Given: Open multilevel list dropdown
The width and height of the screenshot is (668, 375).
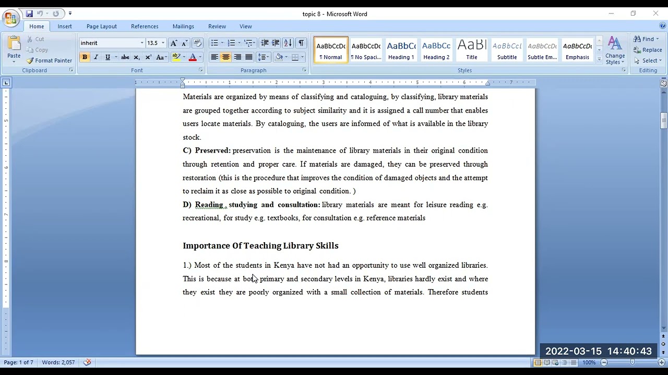Looking at the screenshot, I should pos(249,43).
